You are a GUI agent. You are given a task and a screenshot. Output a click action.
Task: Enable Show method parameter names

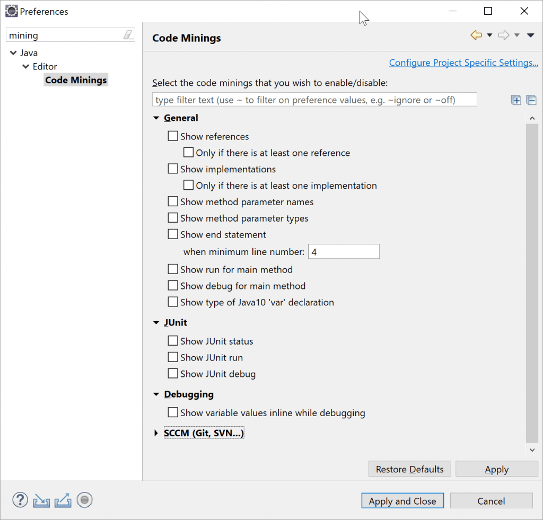[x=173, y=201]
